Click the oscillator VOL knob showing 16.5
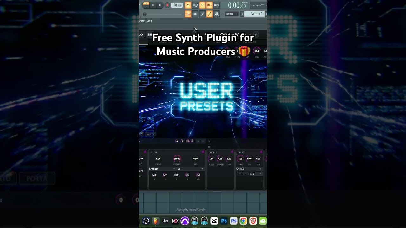Image resolution: width=406 pixels, height=228 pixels. coord(257,51)
